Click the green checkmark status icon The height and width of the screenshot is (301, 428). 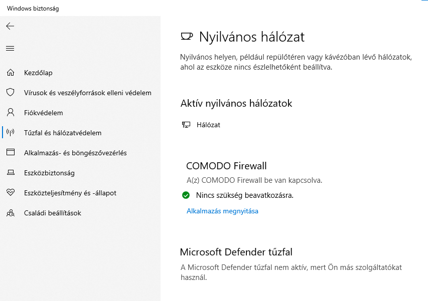click(186, 195)
